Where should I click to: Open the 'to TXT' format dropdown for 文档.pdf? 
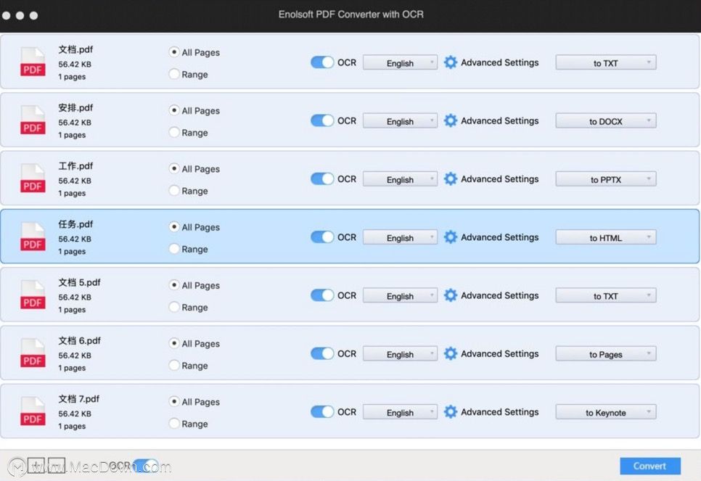[606, 62]
